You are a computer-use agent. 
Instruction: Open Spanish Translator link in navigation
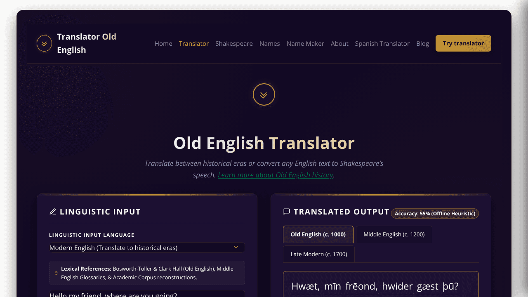(x=382, y=43)
